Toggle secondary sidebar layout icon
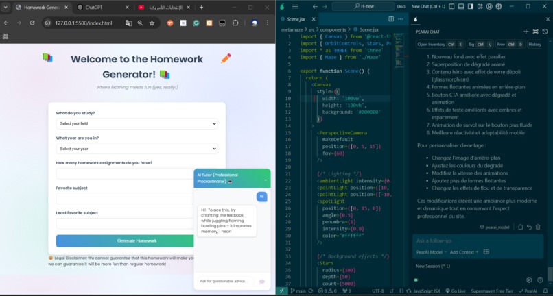 click(471, 6)
